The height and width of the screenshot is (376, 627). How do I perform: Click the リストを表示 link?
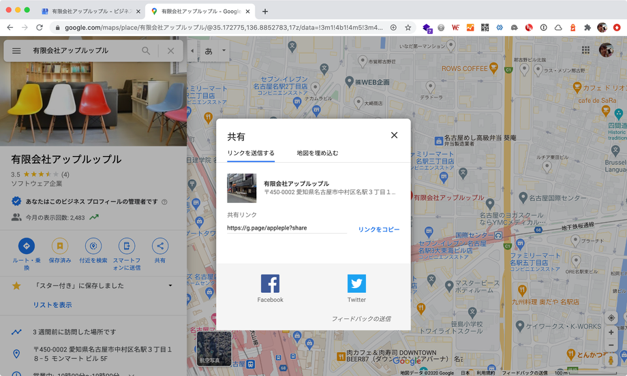(x=52, y=305)
